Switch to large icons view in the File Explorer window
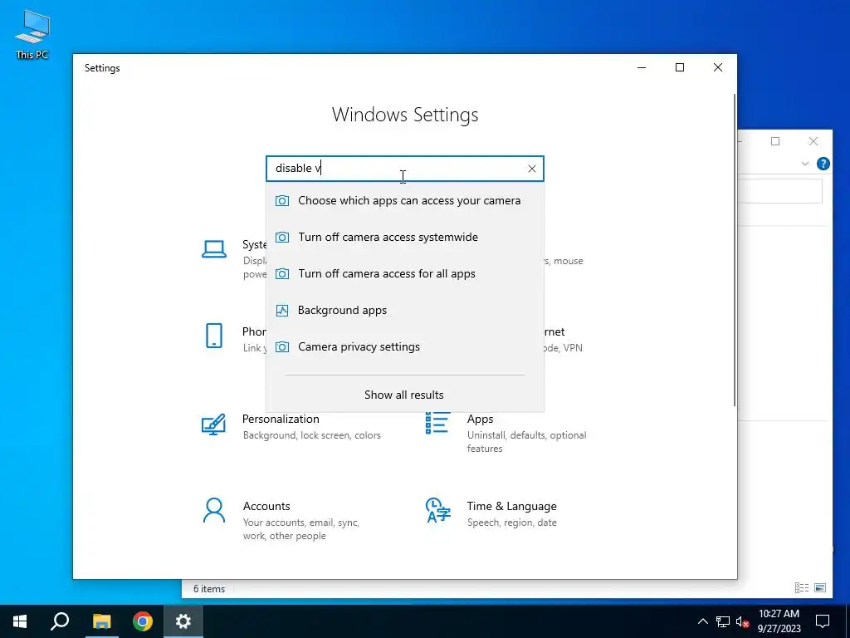The image size is (850, 638). click(x=820, y=587)
